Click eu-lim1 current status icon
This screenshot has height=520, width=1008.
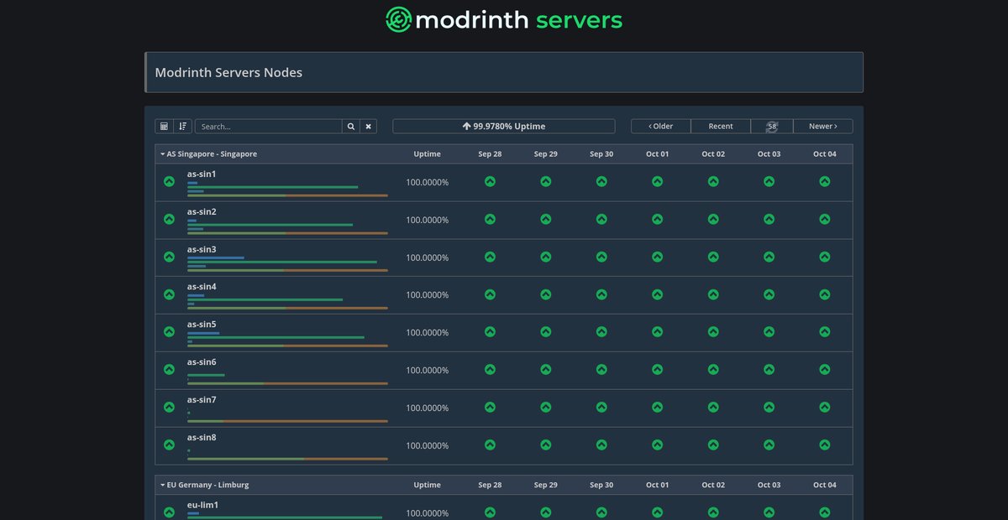(x=169, y=512)
